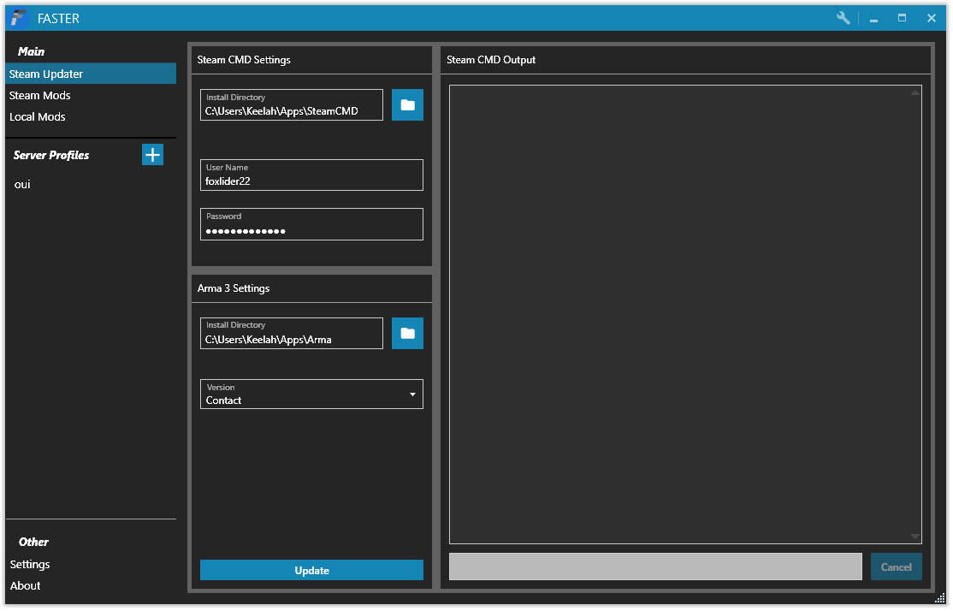Click the output scrollbar down arrow
Viewport: 953px width, 611px height.
pos(915,537)
